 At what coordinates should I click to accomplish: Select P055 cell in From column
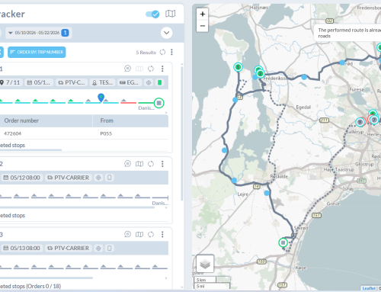pyautogui.click(x=106, y=133)
